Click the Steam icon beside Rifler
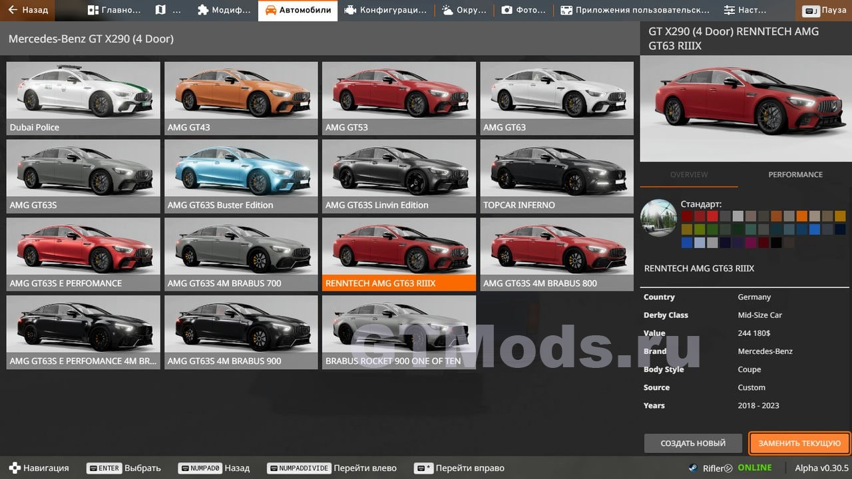 click(x=694, y=468)
